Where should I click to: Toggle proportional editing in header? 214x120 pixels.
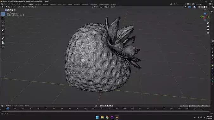pyautogui.click(x=112, y=7)
